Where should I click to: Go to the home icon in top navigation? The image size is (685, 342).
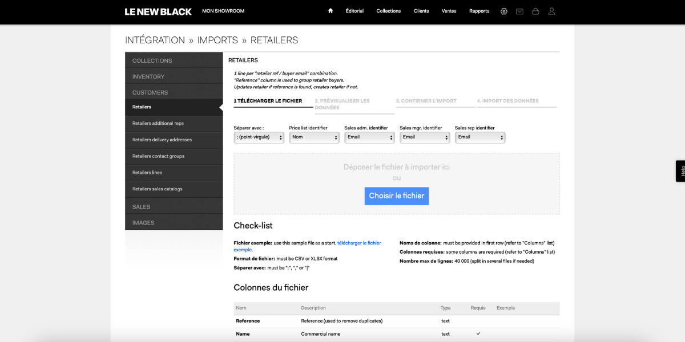(330, 11)
